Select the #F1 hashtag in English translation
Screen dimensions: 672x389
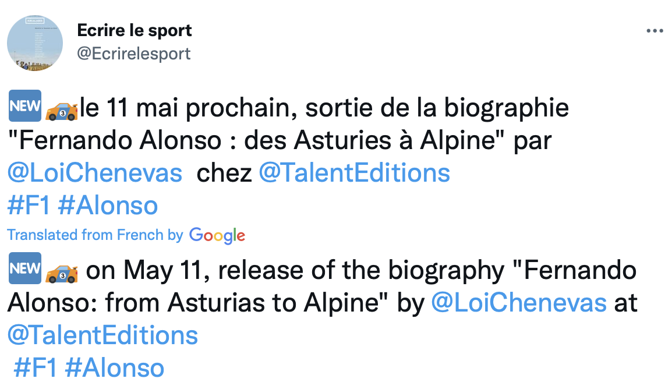(35, 368)
